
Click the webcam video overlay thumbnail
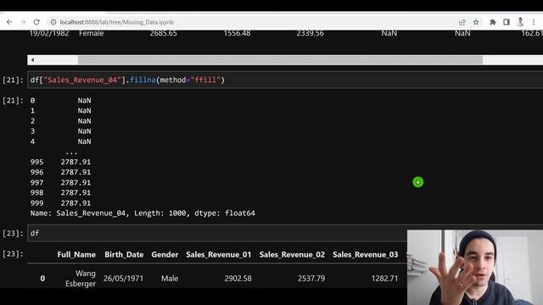pyautogui.click(x=475, y=268)
